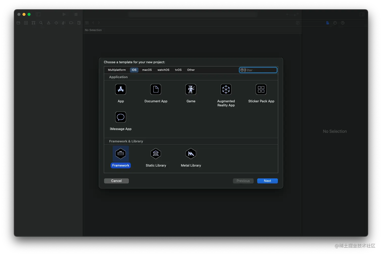Switch to the watchOS tab

[x=163, y=70]
